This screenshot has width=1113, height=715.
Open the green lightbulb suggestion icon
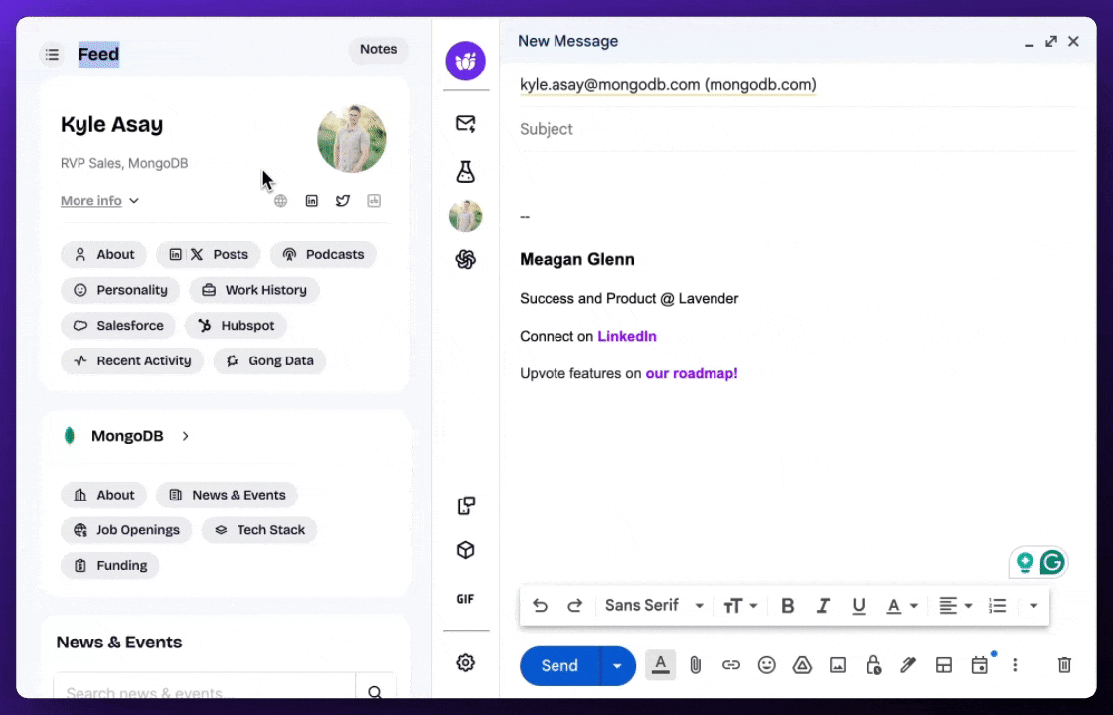1025,562
